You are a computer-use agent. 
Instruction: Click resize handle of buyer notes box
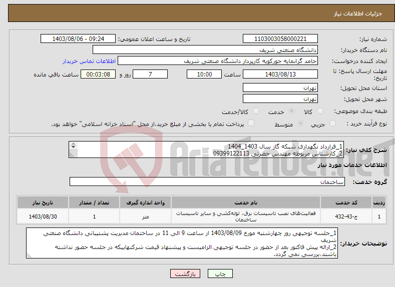point(29,255)
